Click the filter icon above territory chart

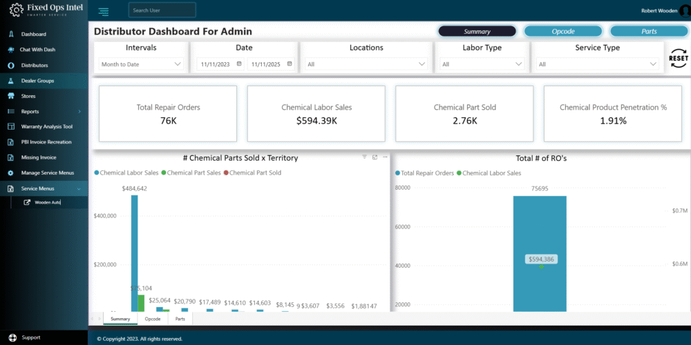[365, 157]
